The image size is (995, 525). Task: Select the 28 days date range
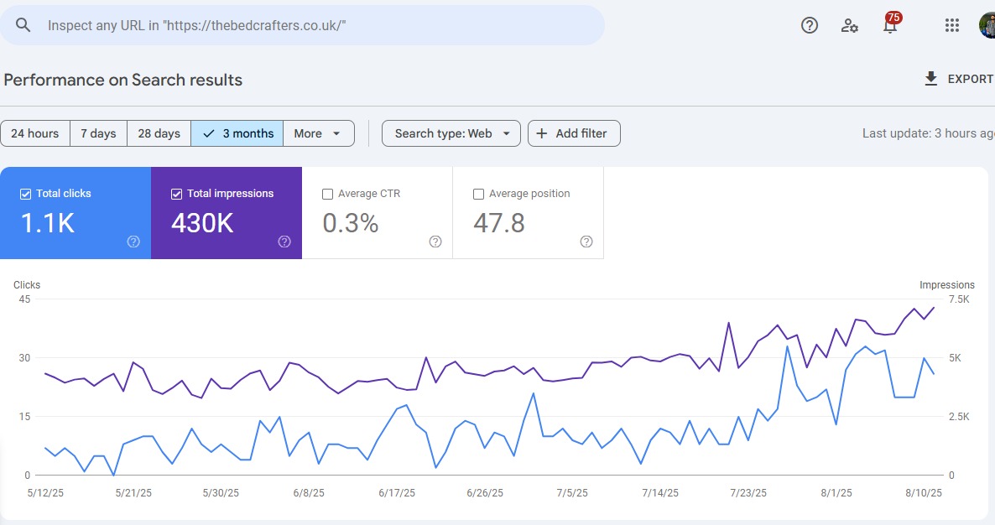tap(158, 133)
